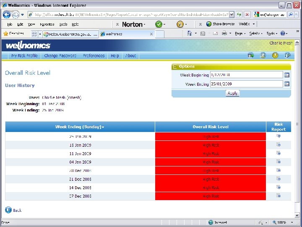Click the IE Help question icon

pyautogui.click(x=283, y=34)
